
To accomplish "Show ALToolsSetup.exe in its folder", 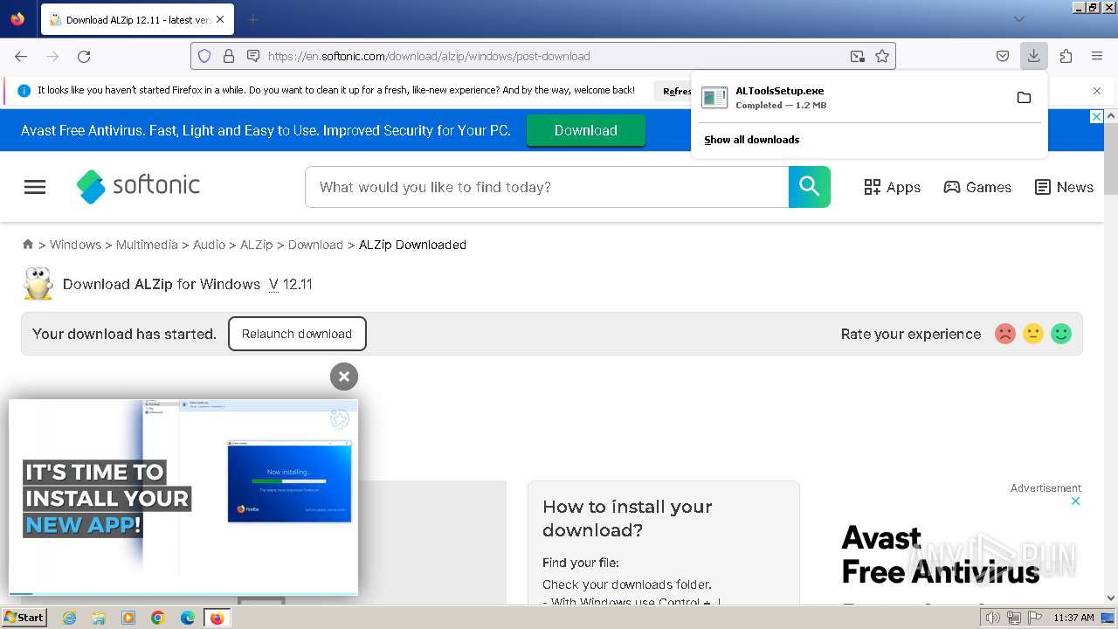I will point(1024,97).
